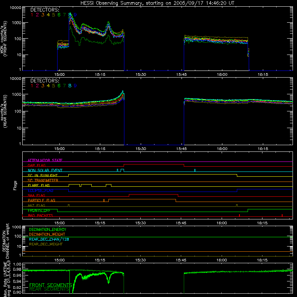297x297 pixels.
Task: Click the FRONT SEGMENTS label in livetime panel
Action: tap(51, 285)
